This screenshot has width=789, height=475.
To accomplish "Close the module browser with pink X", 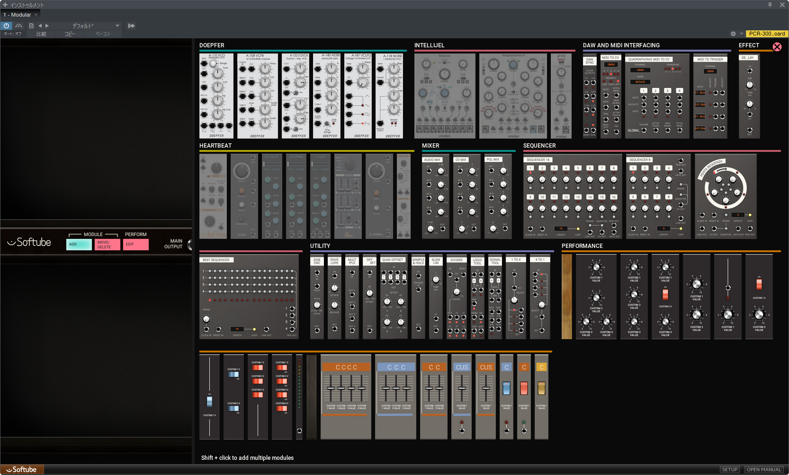I will coord(777,47).
